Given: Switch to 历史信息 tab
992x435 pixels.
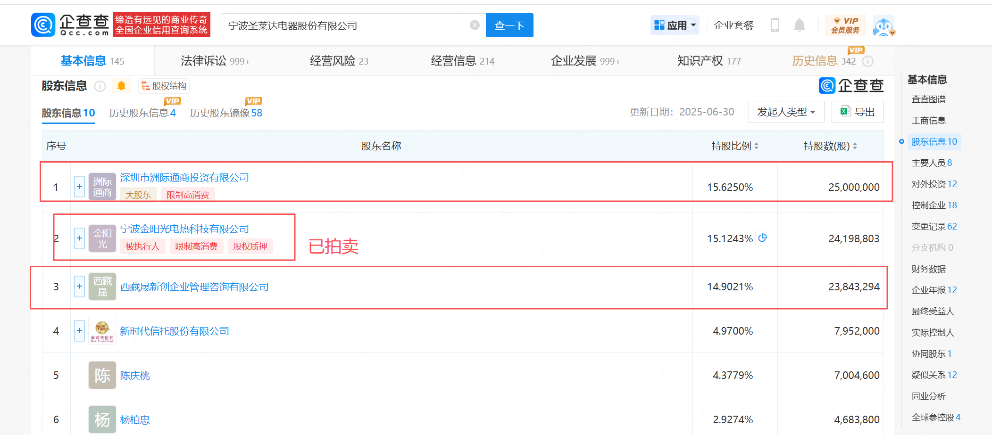Looking at the screenshot, I should pos(824,61).
